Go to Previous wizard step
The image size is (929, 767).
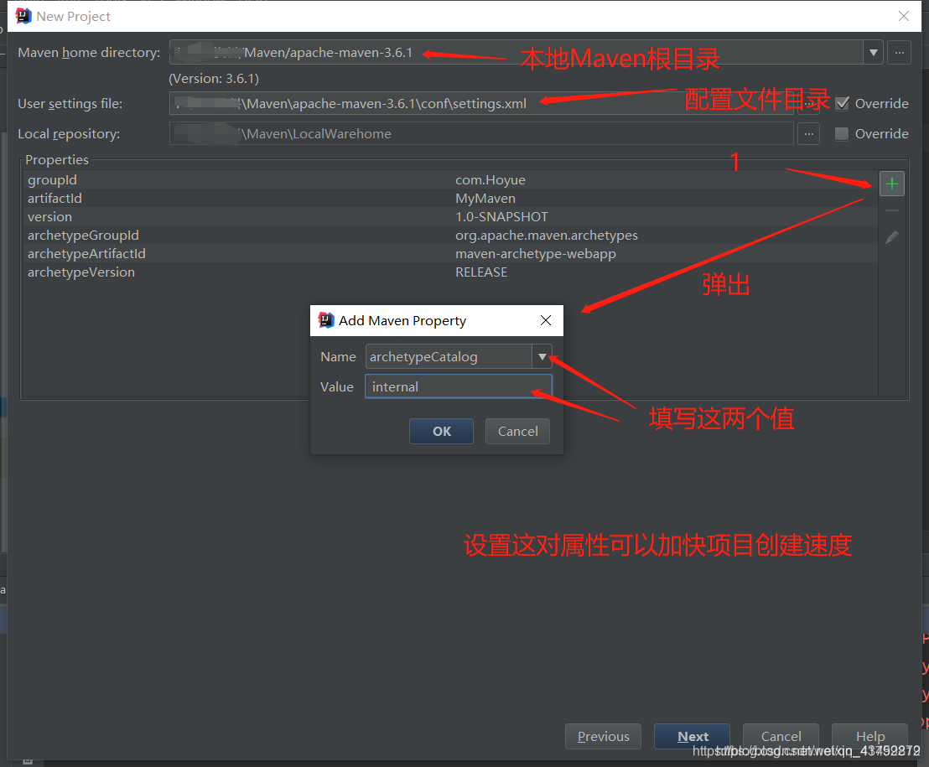603,736
